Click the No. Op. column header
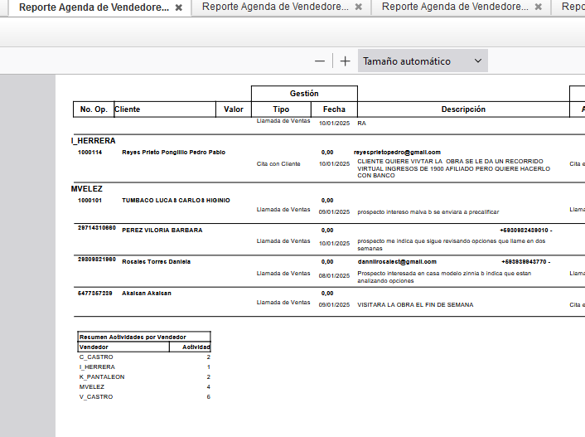This screenshot has height=437, width=585. tap(94, 109)
